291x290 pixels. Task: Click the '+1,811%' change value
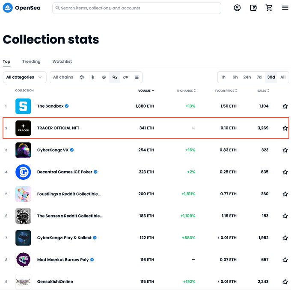[x=188, y=194]
